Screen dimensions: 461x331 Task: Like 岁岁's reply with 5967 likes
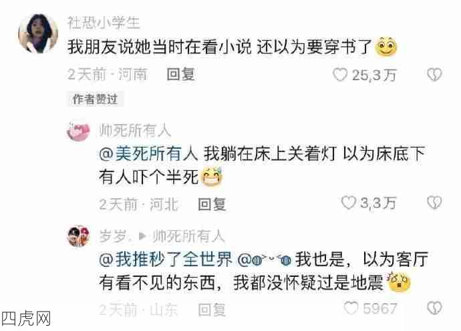point(351,308)
